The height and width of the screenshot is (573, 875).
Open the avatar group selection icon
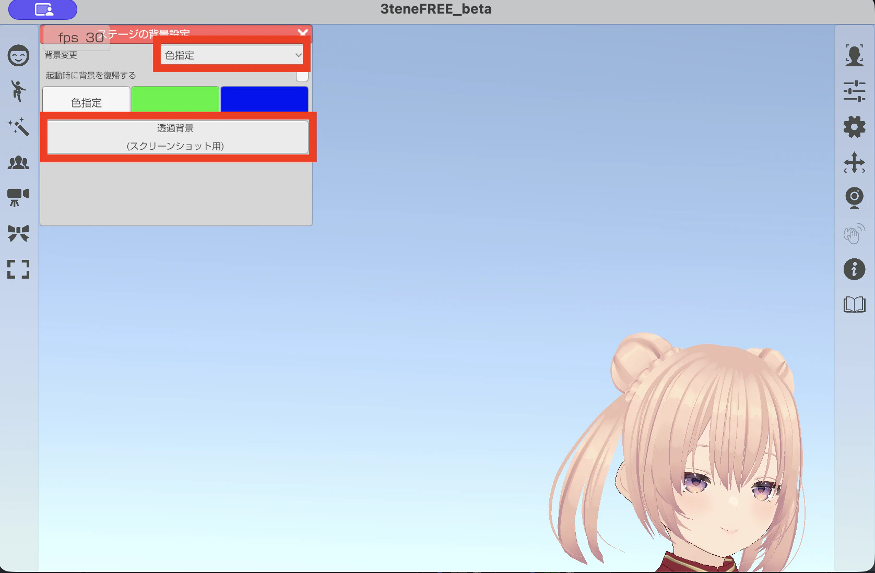point(18,163)
